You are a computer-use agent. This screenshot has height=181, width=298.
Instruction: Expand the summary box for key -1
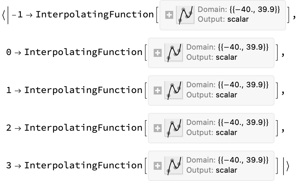click(x=169, y=15)
